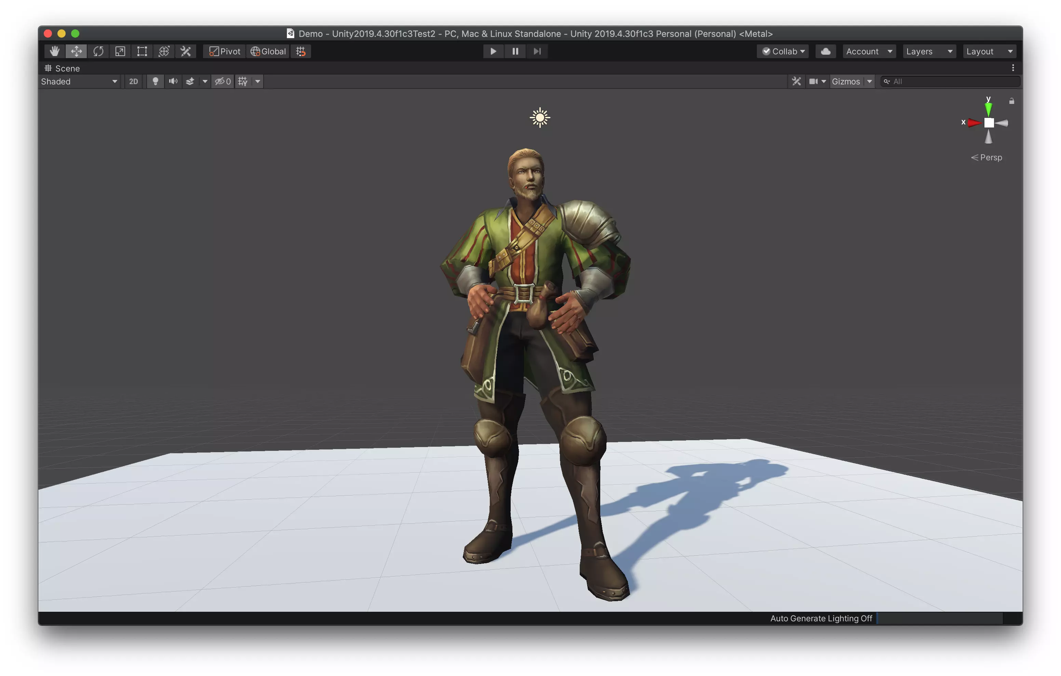This screenshot has width=1061, height=676.
Task: Click the directional light sun gizmo
Action: click(x=540, y=118)
